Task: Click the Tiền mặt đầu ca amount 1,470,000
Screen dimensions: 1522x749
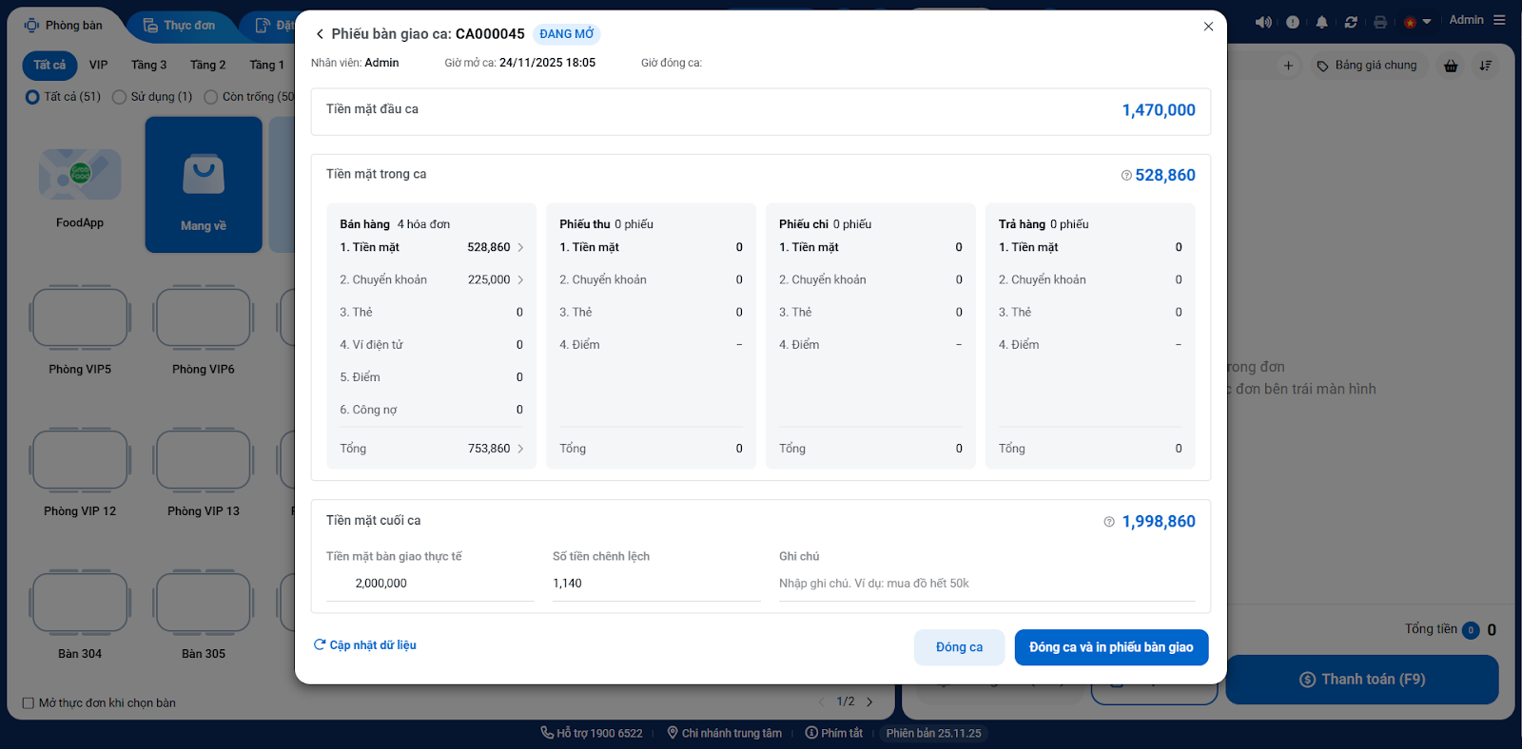Action: point(1159,110)
